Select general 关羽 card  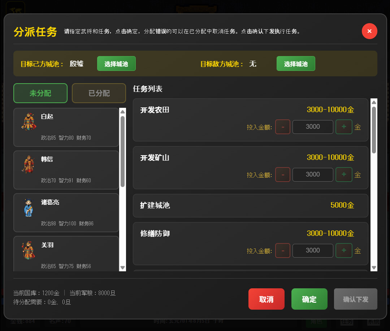click(x=66, y=254)
